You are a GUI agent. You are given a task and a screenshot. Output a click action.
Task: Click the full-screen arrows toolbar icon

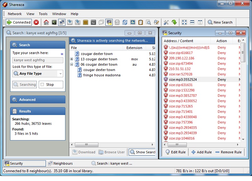[x=184, y=22]
